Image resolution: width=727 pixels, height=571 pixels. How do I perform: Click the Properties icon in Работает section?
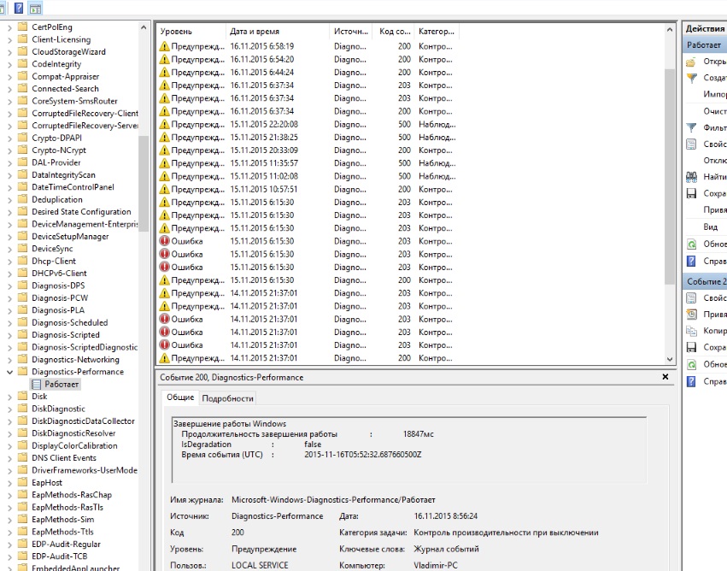(x=691, y=144)
